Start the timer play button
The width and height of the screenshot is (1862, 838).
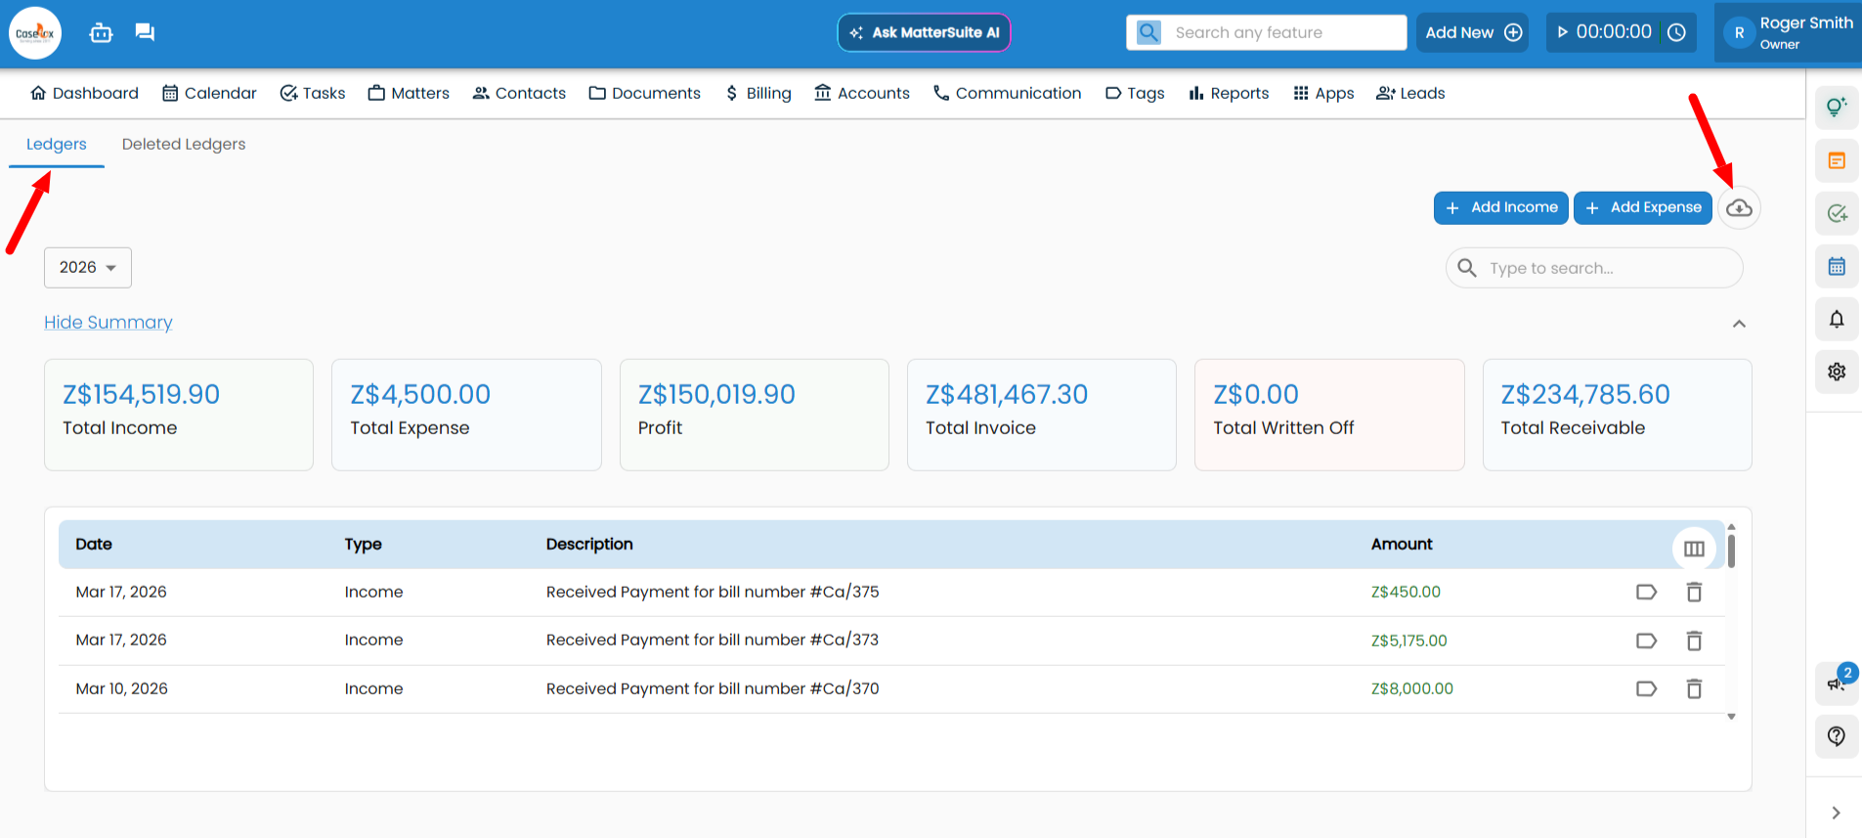[x=1563, y=32]
